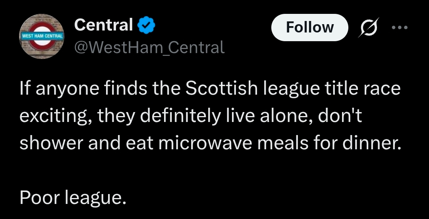The height and width of the screenshot is (219, 429).
Task: Click the blue verified badge
Action: coord(146,26)
